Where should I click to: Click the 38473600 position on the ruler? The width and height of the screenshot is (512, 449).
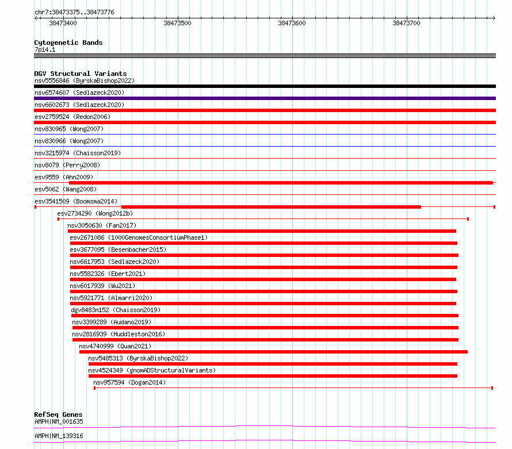click(x=292, y=23)
